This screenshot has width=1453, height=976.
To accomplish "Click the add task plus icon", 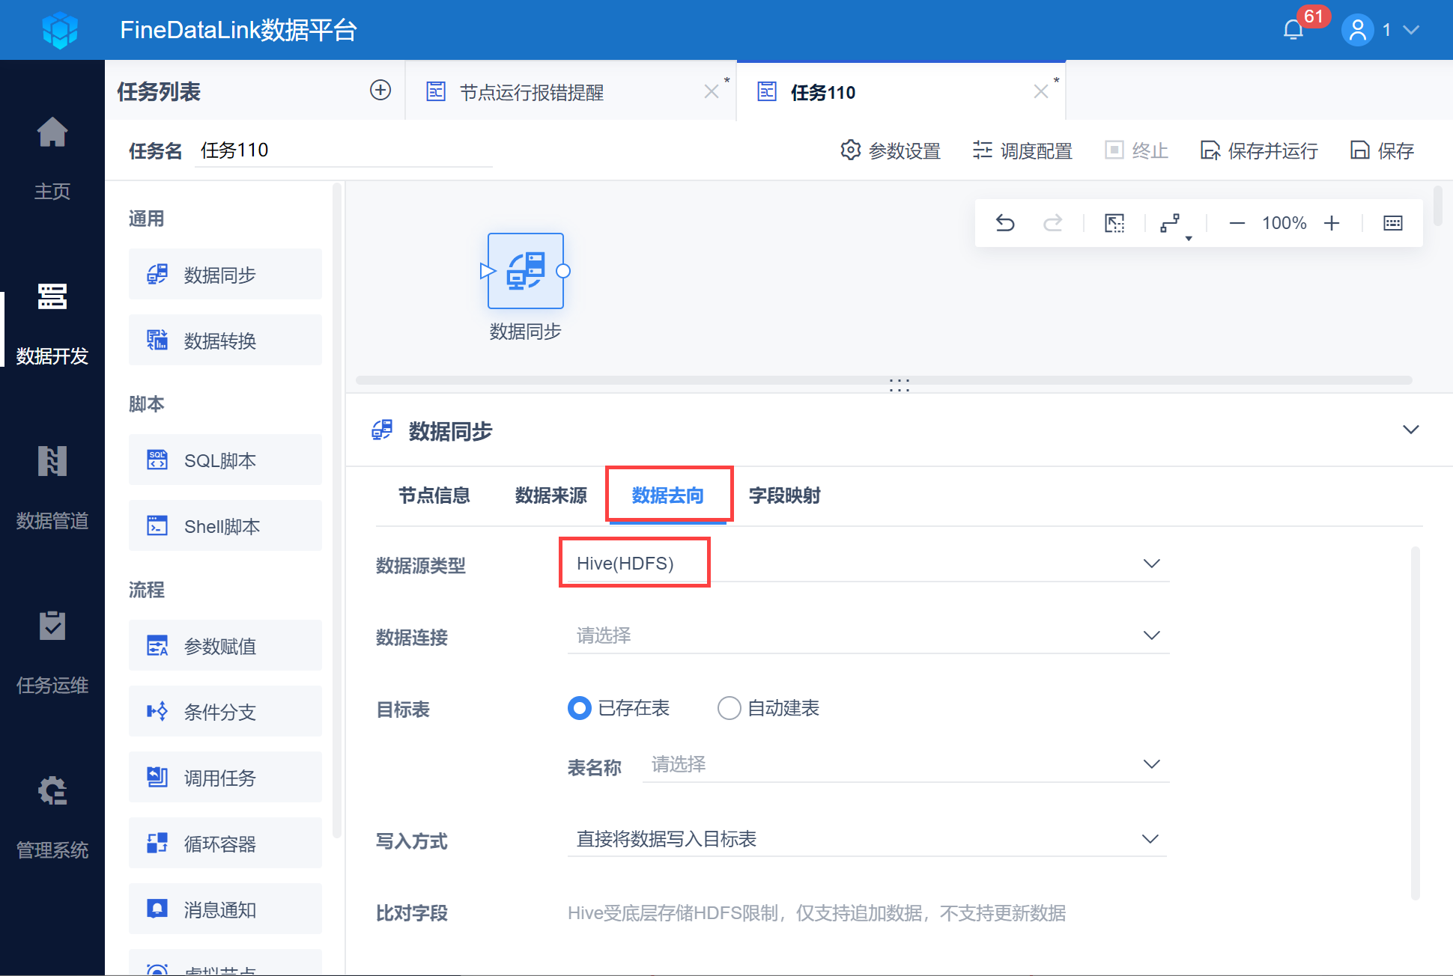I will click(380, 91).
